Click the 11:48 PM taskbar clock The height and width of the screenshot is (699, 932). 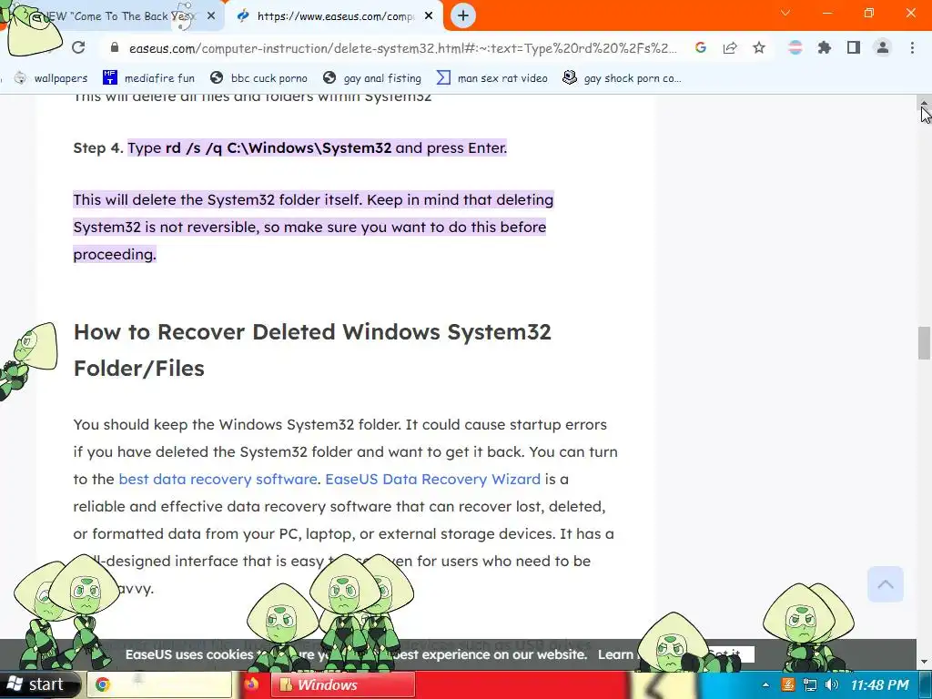[x=879, y=685]
